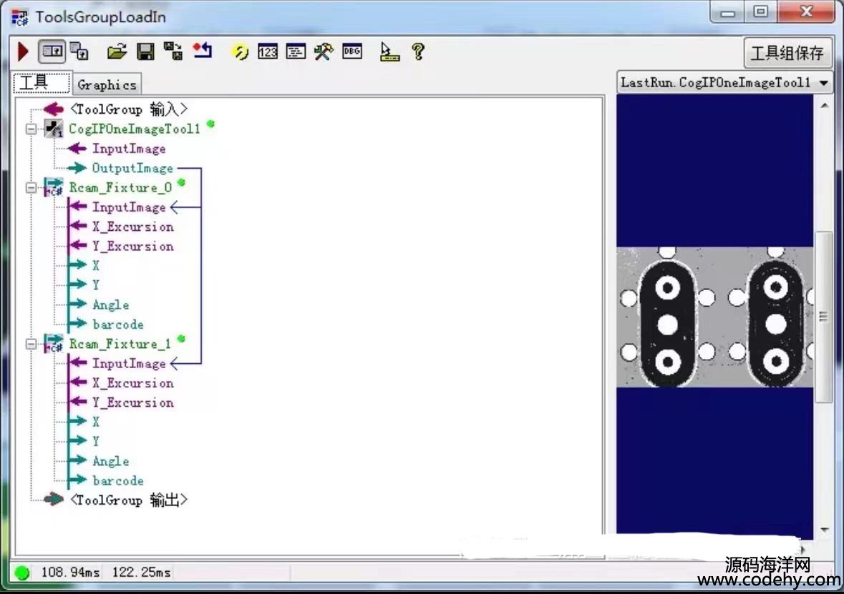Click the 123 numbering icon

(268, 51)
